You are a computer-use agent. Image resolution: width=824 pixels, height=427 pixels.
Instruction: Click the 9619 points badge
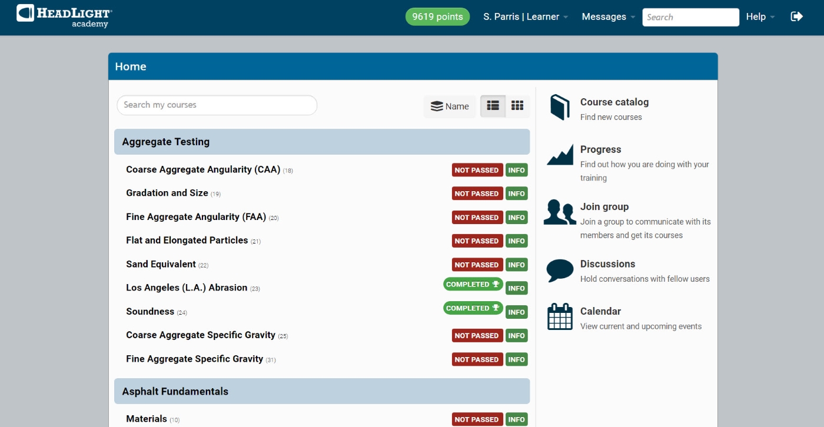tap(437, 16)
